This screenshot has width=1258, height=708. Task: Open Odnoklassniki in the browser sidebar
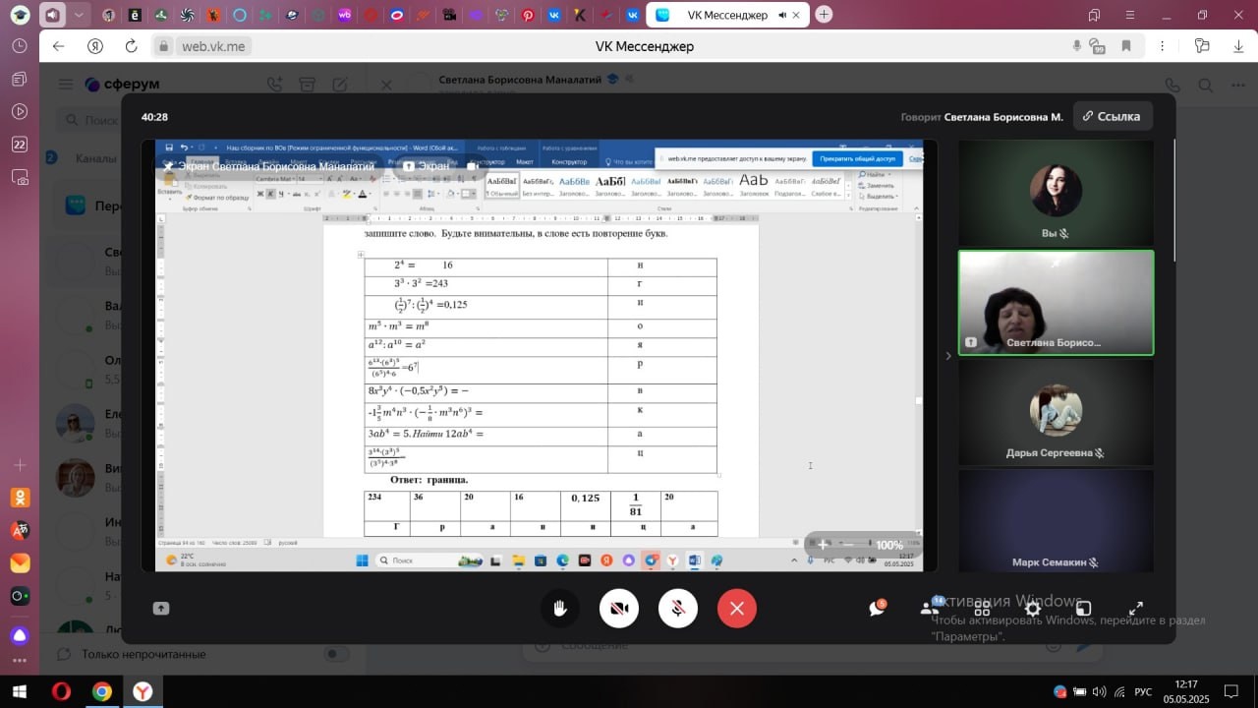(20, 498)
